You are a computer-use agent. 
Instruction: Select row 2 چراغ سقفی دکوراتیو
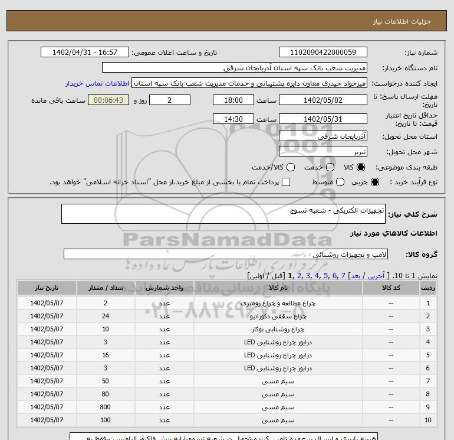(x=226, y=316)
